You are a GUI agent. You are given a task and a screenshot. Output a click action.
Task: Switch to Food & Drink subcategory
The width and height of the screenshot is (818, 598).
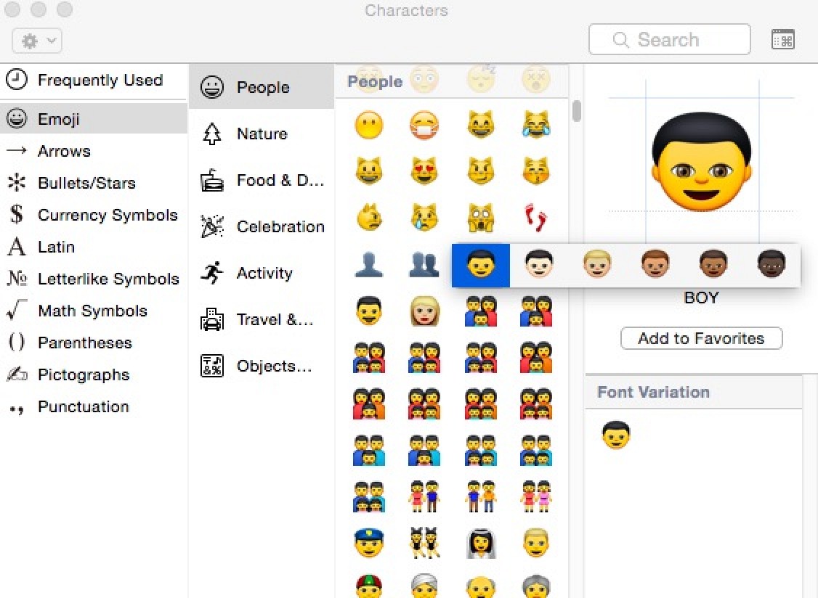coord(280,180)
